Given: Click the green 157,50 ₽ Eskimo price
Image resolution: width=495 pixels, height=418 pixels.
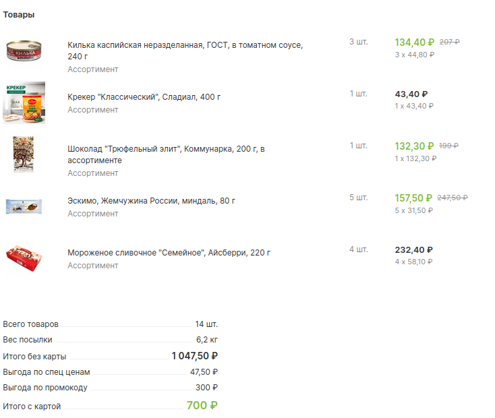Looking at the screenshot, I should 413,198.
